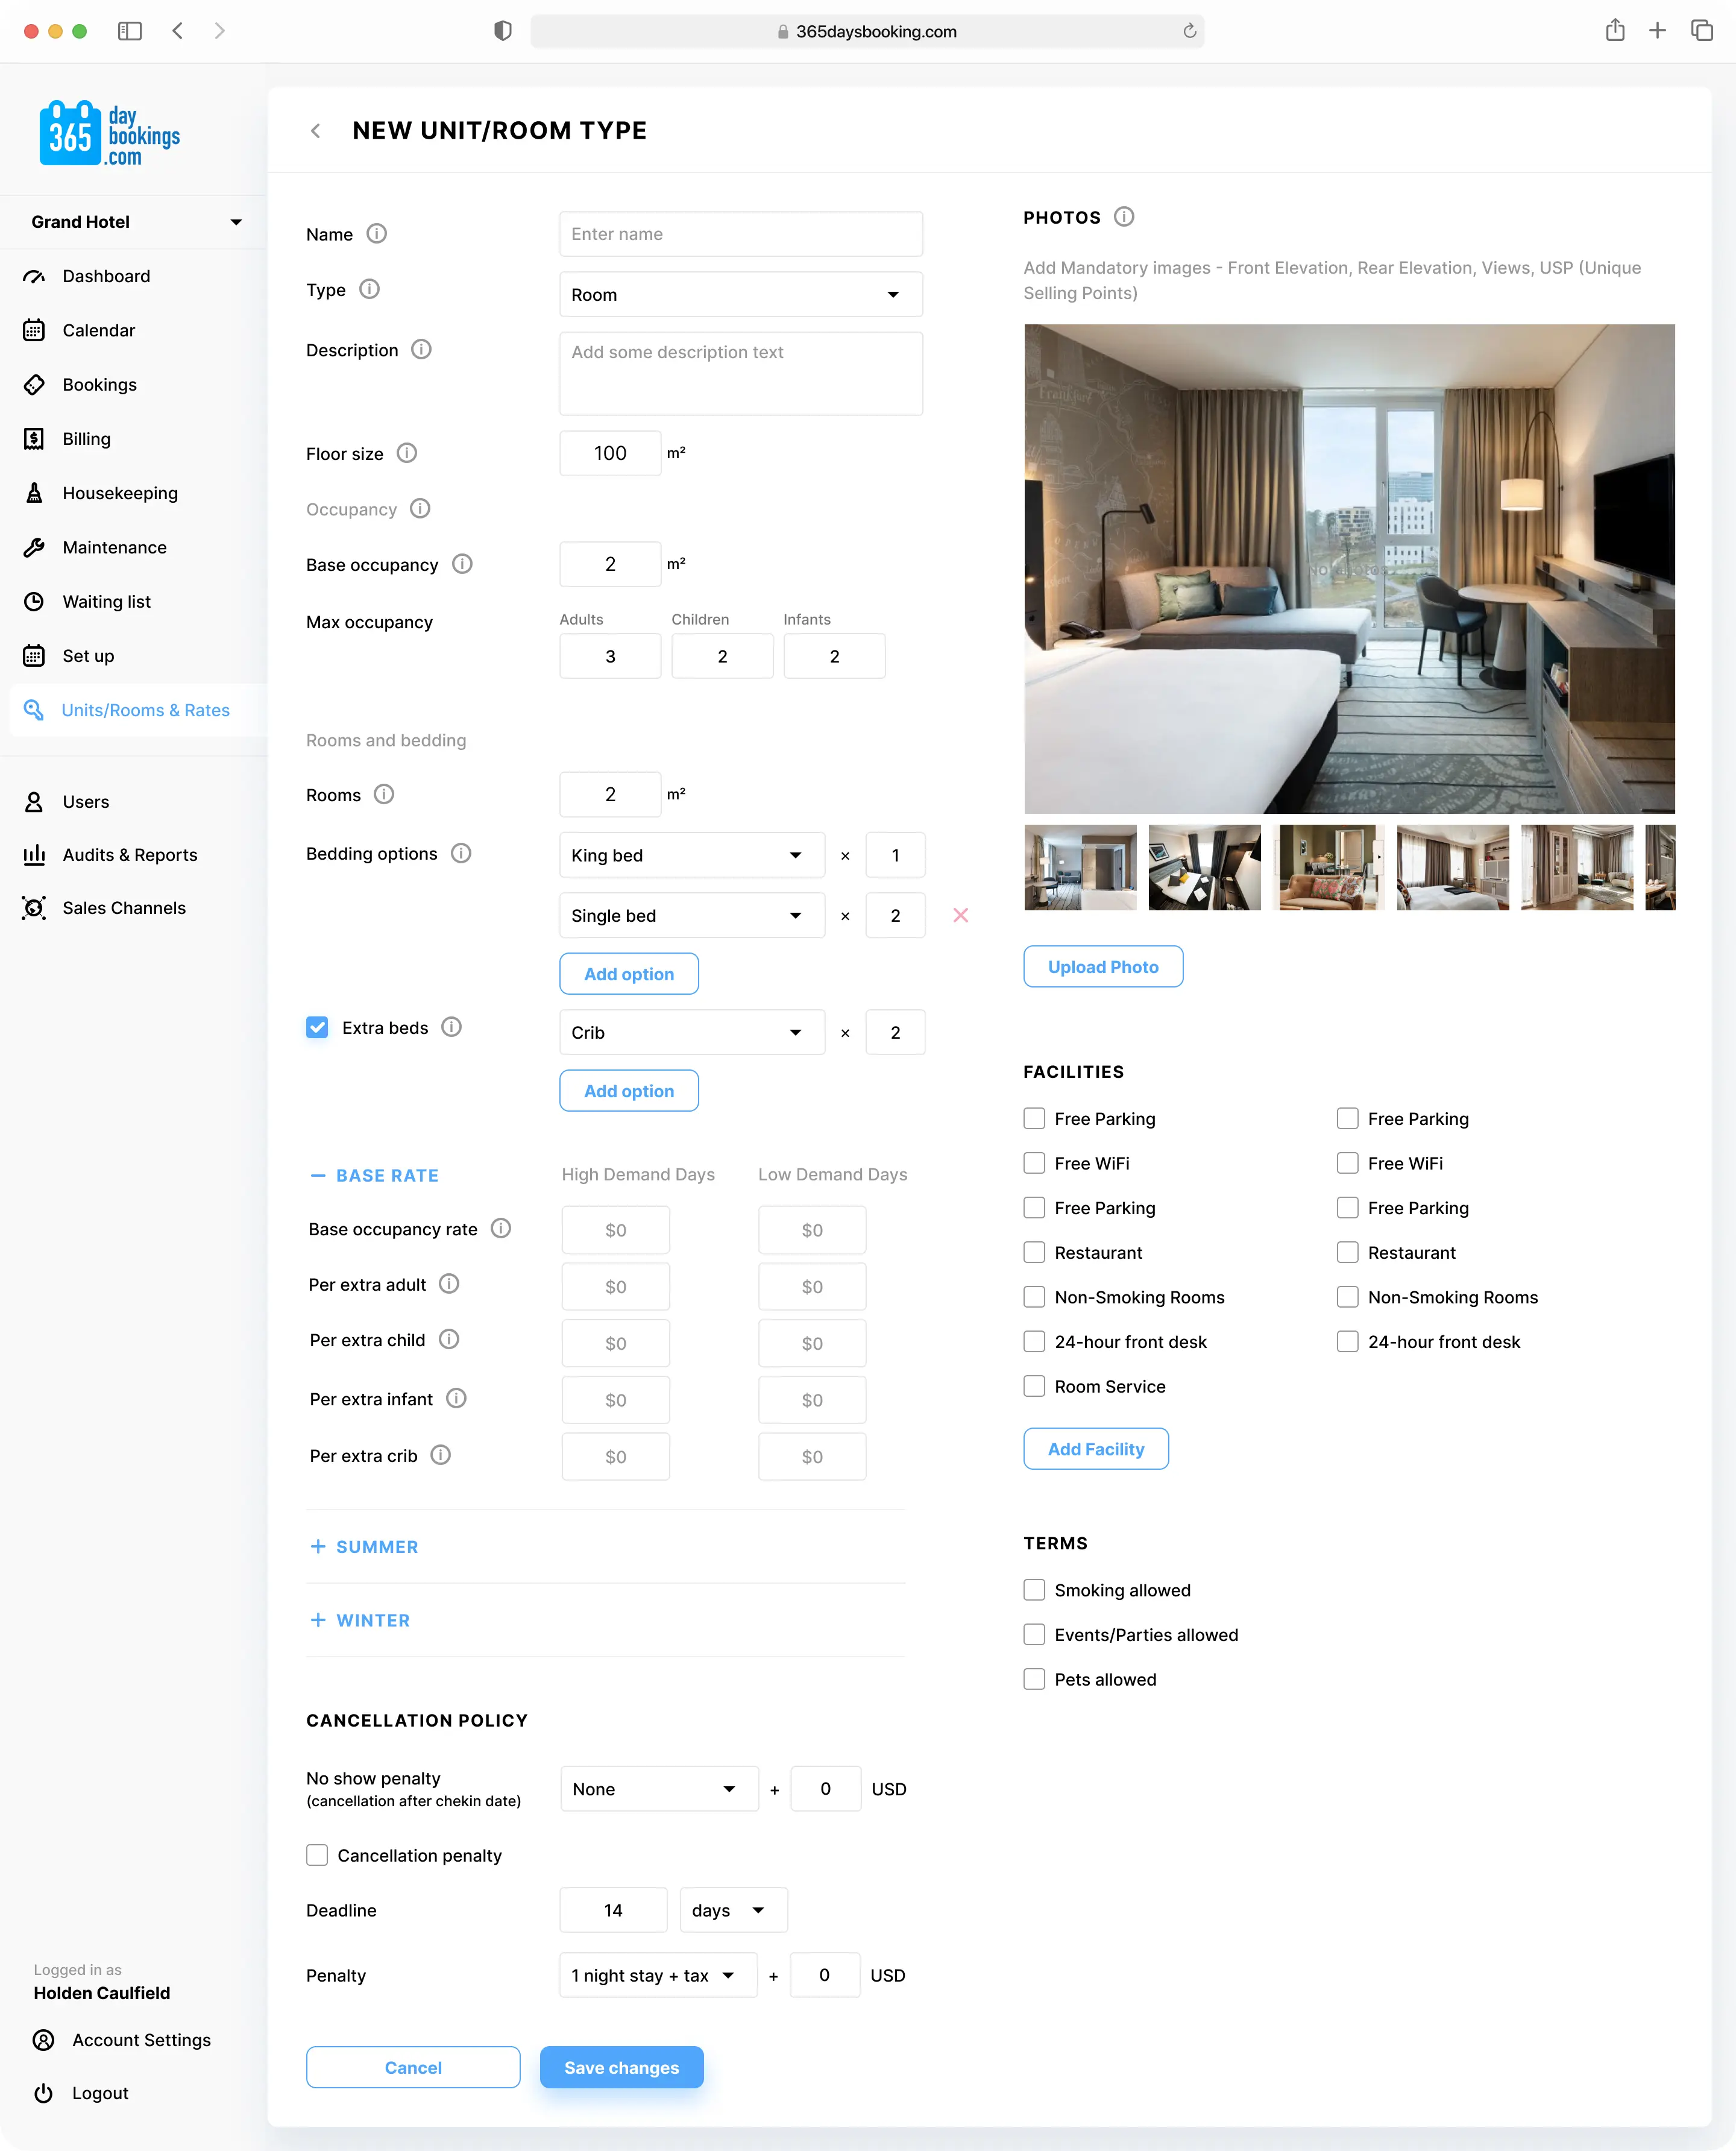Screen dimensions: 1736x2151
Task: Click the info icon next to Name
Action: coord(376,233)
